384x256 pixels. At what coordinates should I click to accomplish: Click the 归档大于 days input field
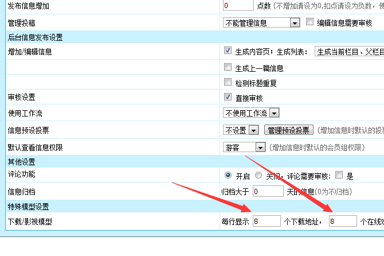[x=268, y=191]
